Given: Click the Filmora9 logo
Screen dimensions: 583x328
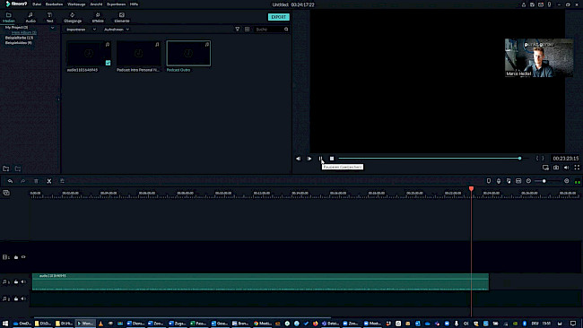Looking at the screenshot, I should click(x=16, y=4).
